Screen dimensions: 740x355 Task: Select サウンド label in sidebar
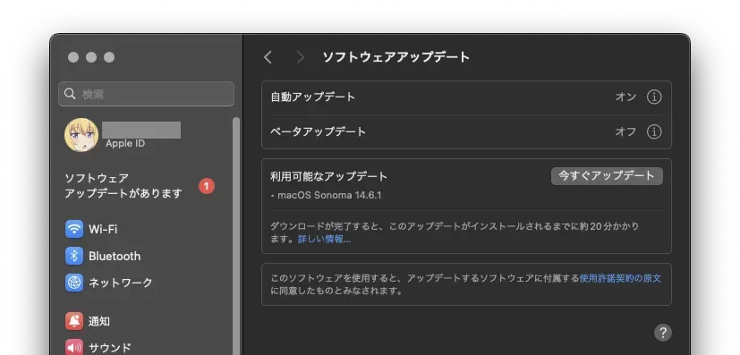tap(109, 348)
